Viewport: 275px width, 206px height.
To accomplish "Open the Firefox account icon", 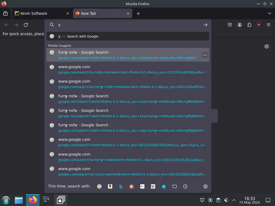I will pyautogui.click(x=240, y=25).
